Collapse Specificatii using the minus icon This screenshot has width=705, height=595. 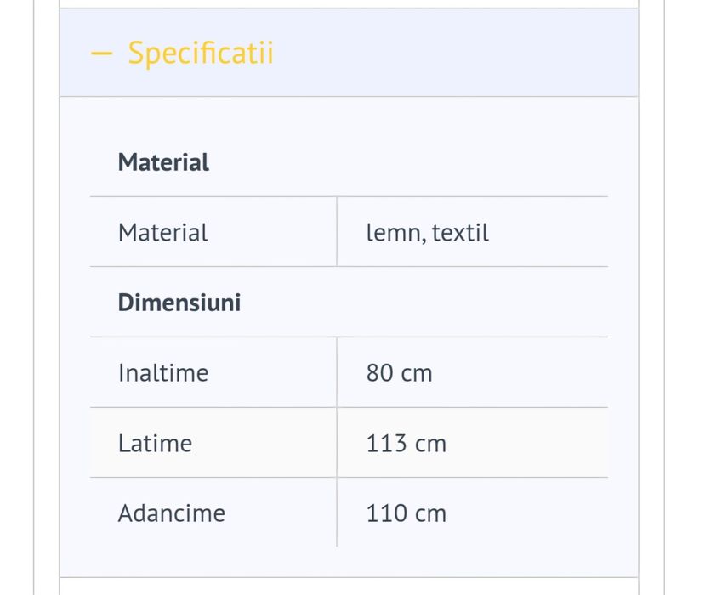[x=101, y=53]
